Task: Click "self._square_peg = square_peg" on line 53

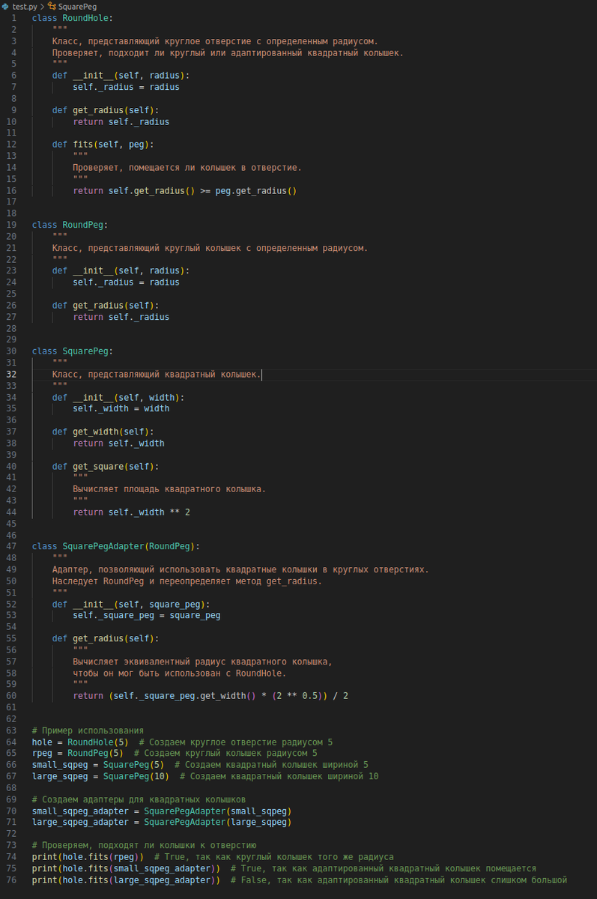Action: click(x=146, y=616)
